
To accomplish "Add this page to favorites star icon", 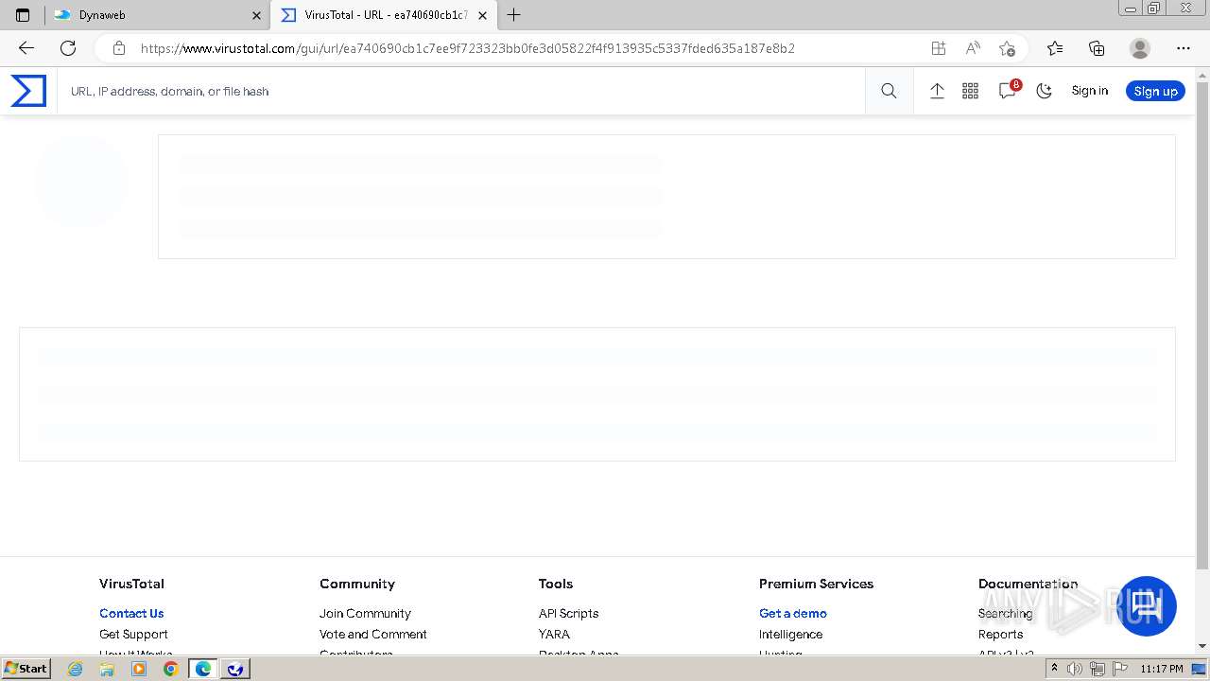I will (1007, 48).
